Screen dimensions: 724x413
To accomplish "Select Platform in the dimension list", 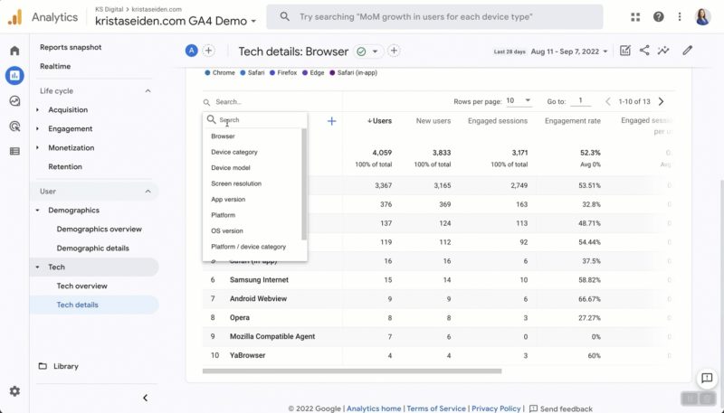I will [x=223, y=215].
